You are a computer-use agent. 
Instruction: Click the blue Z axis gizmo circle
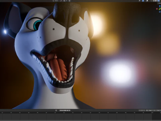pyautogui.click(x=160, y=6)
